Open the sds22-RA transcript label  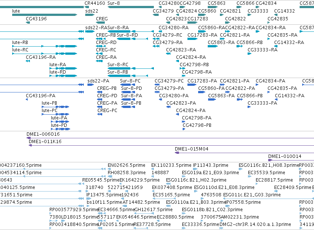(96, 28)
